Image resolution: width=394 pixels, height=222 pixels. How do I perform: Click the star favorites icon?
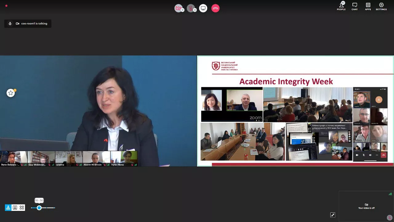tap(11, 93)
